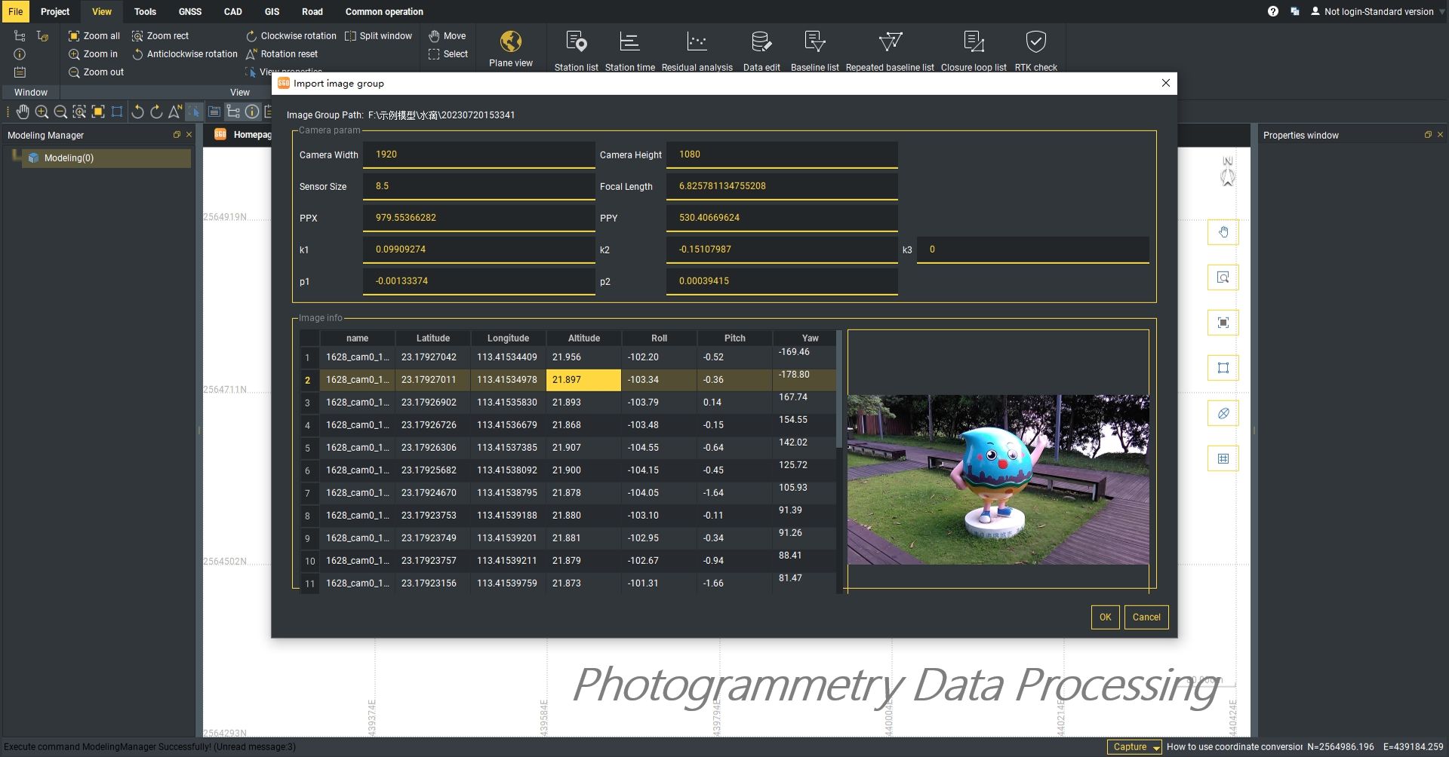1449x757 pixels.
Task: Click the mascot statue preview image
Action: [x=998, y=480]
